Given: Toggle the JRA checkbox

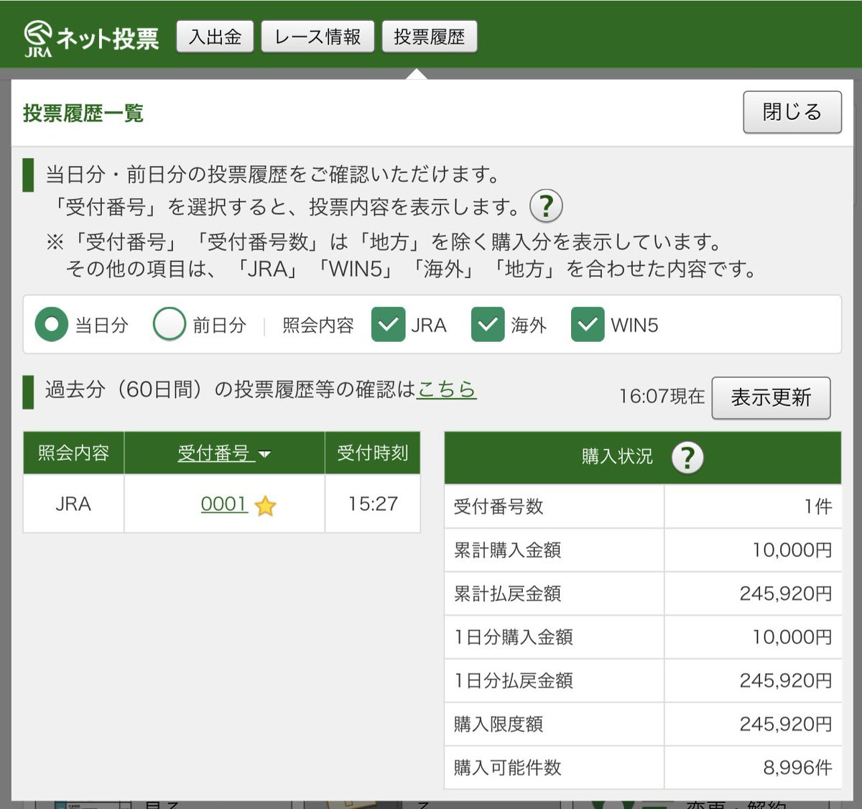Looking at the screenshot, I should 389,325.
